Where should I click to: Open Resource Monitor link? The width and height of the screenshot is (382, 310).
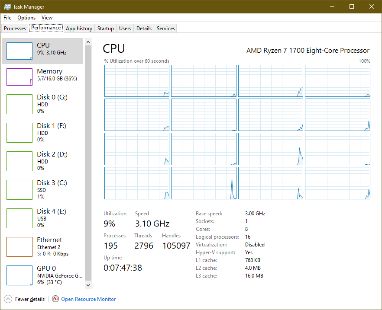88,299
